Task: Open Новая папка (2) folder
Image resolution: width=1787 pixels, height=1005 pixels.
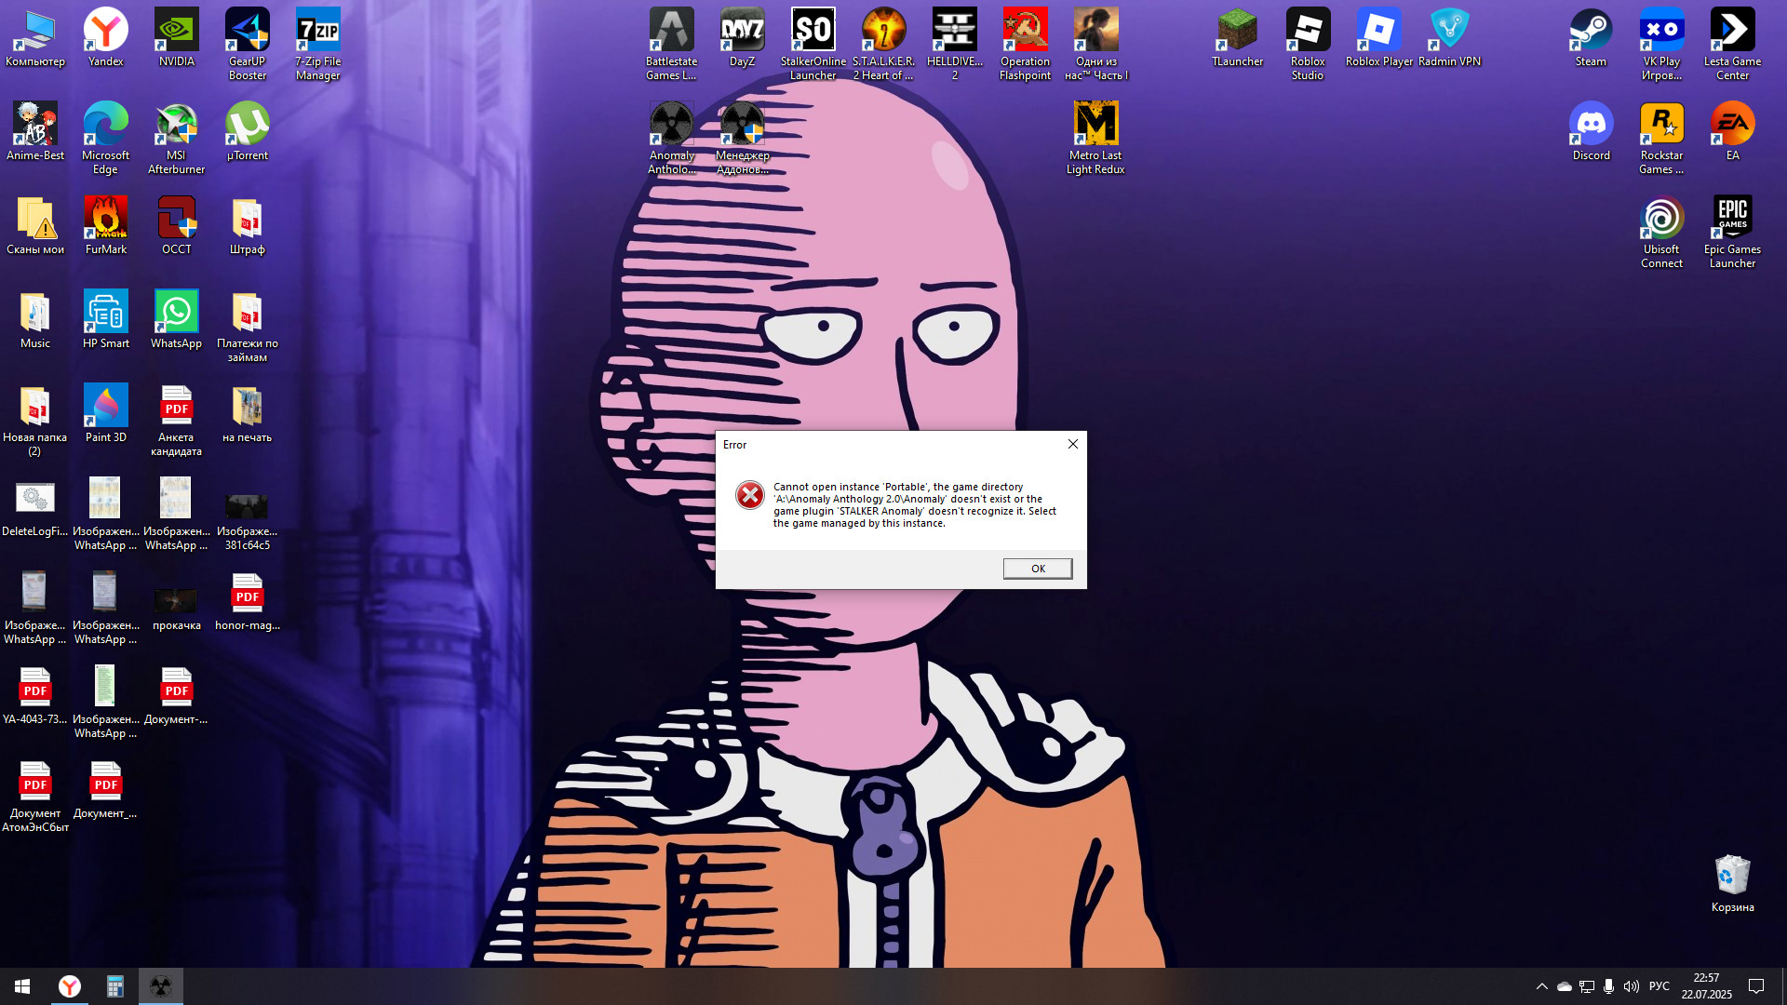Action: pos(35,420)
